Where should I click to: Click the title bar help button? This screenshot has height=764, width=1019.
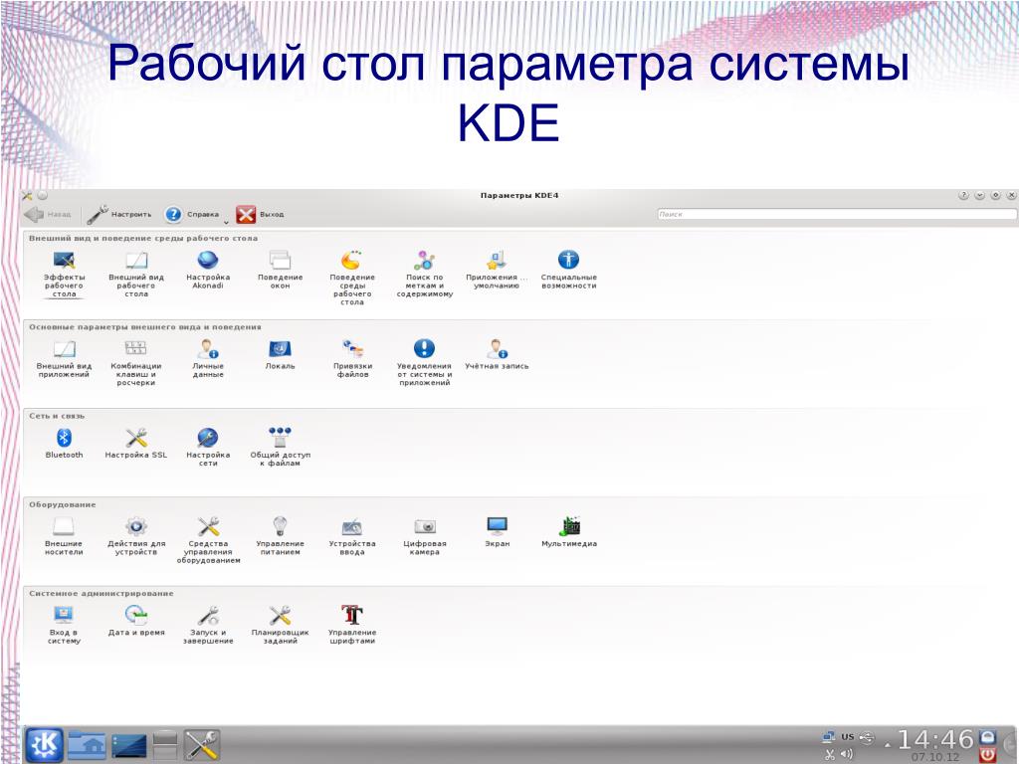coord(963,195)
